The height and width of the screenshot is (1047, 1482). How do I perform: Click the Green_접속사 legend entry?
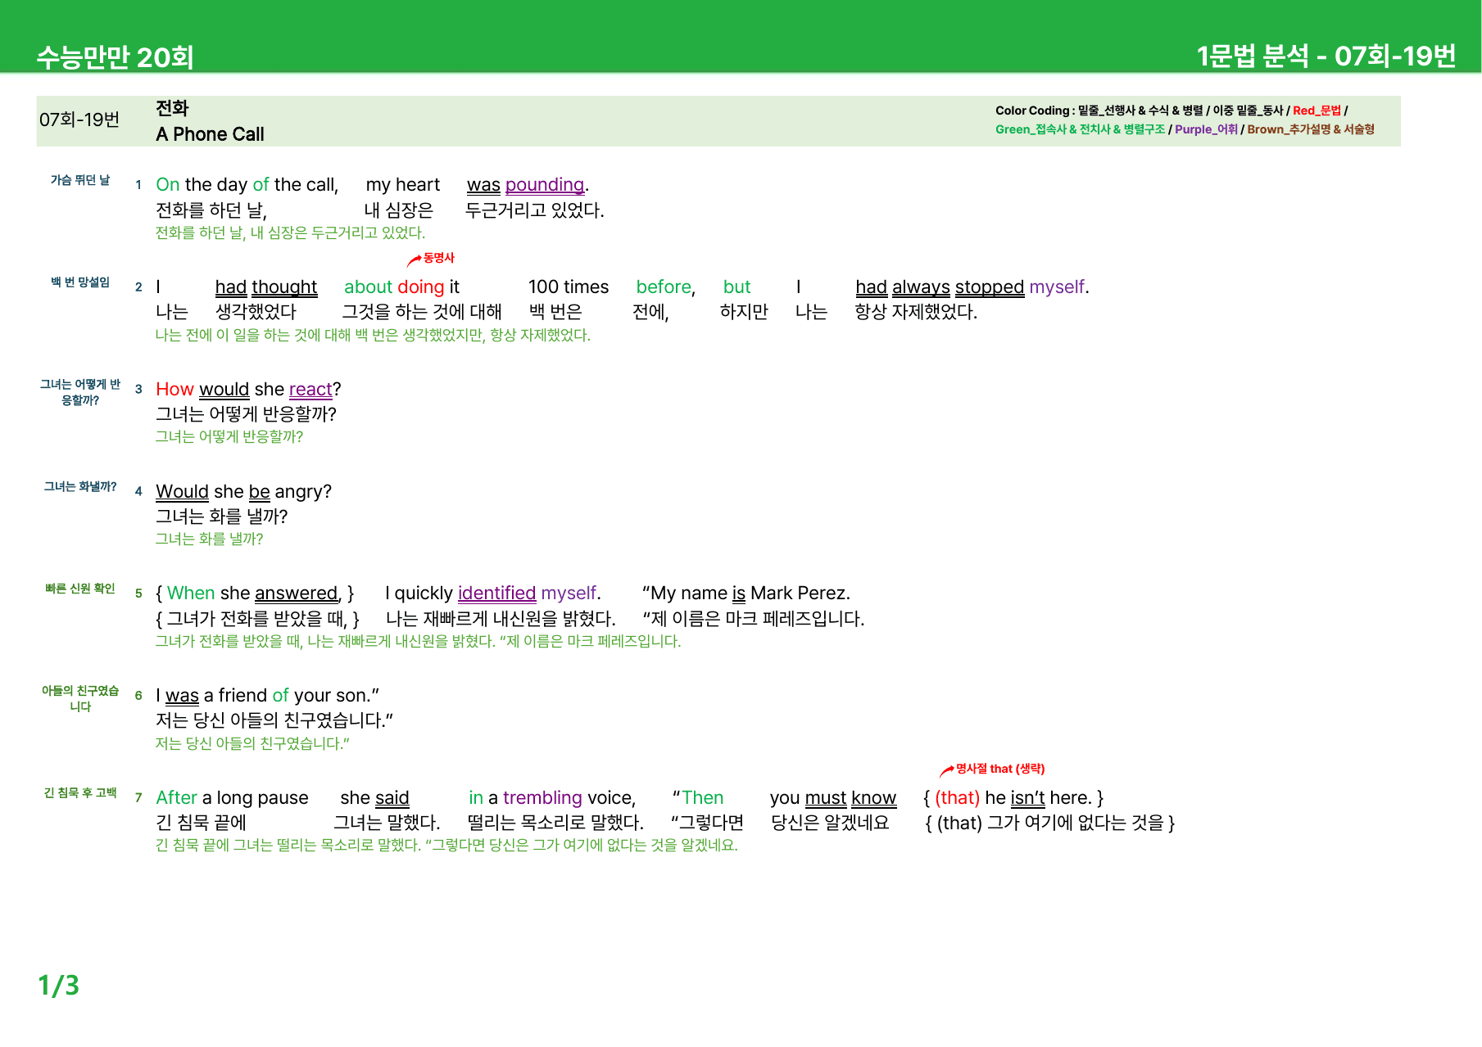point(1080,129)
